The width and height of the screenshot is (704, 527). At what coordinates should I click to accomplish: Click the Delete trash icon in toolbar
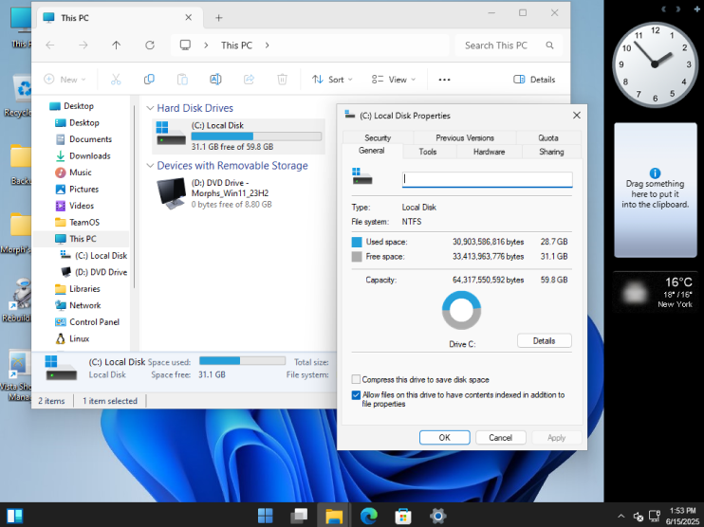tap(282, 80)
